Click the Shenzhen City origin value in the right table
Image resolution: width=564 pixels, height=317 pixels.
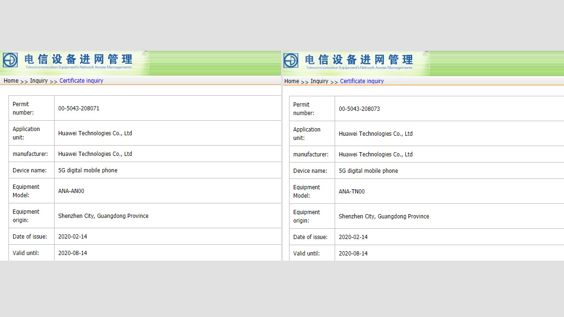384,216
